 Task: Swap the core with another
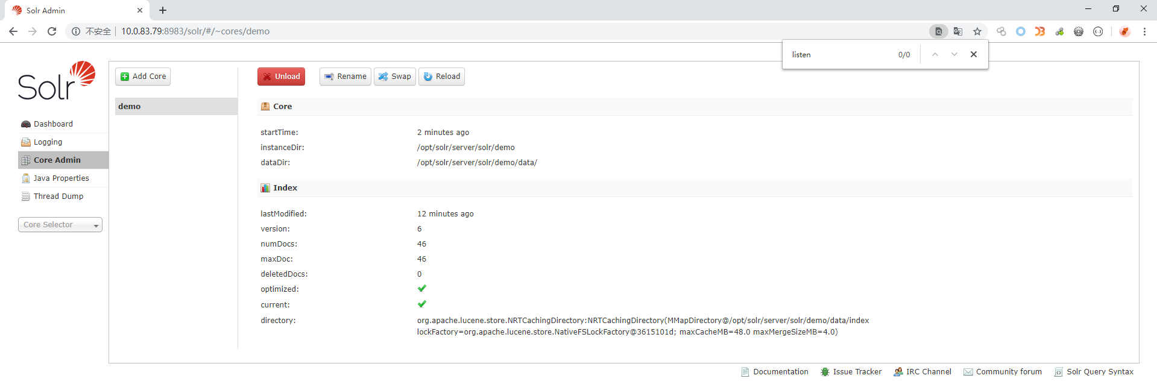point(395,77)
